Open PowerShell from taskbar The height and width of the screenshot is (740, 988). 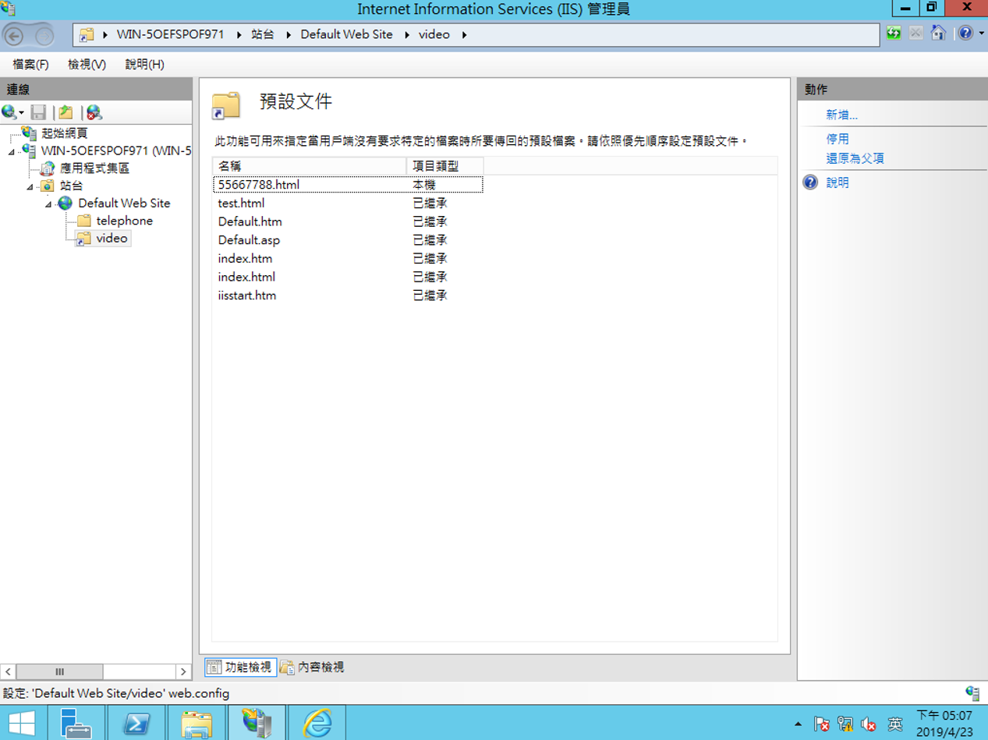click(137, 723)
